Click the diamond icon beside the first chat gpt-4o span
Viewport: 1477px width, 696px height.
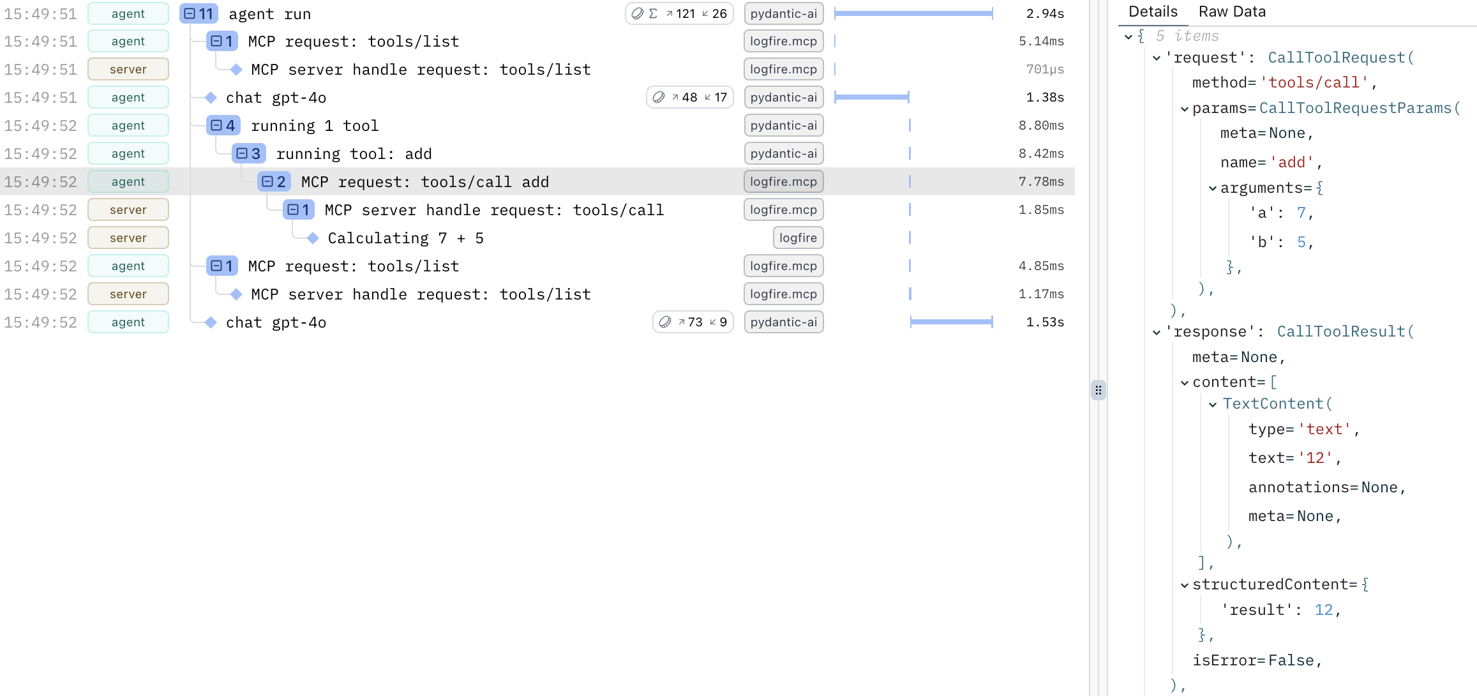[211, 97]
